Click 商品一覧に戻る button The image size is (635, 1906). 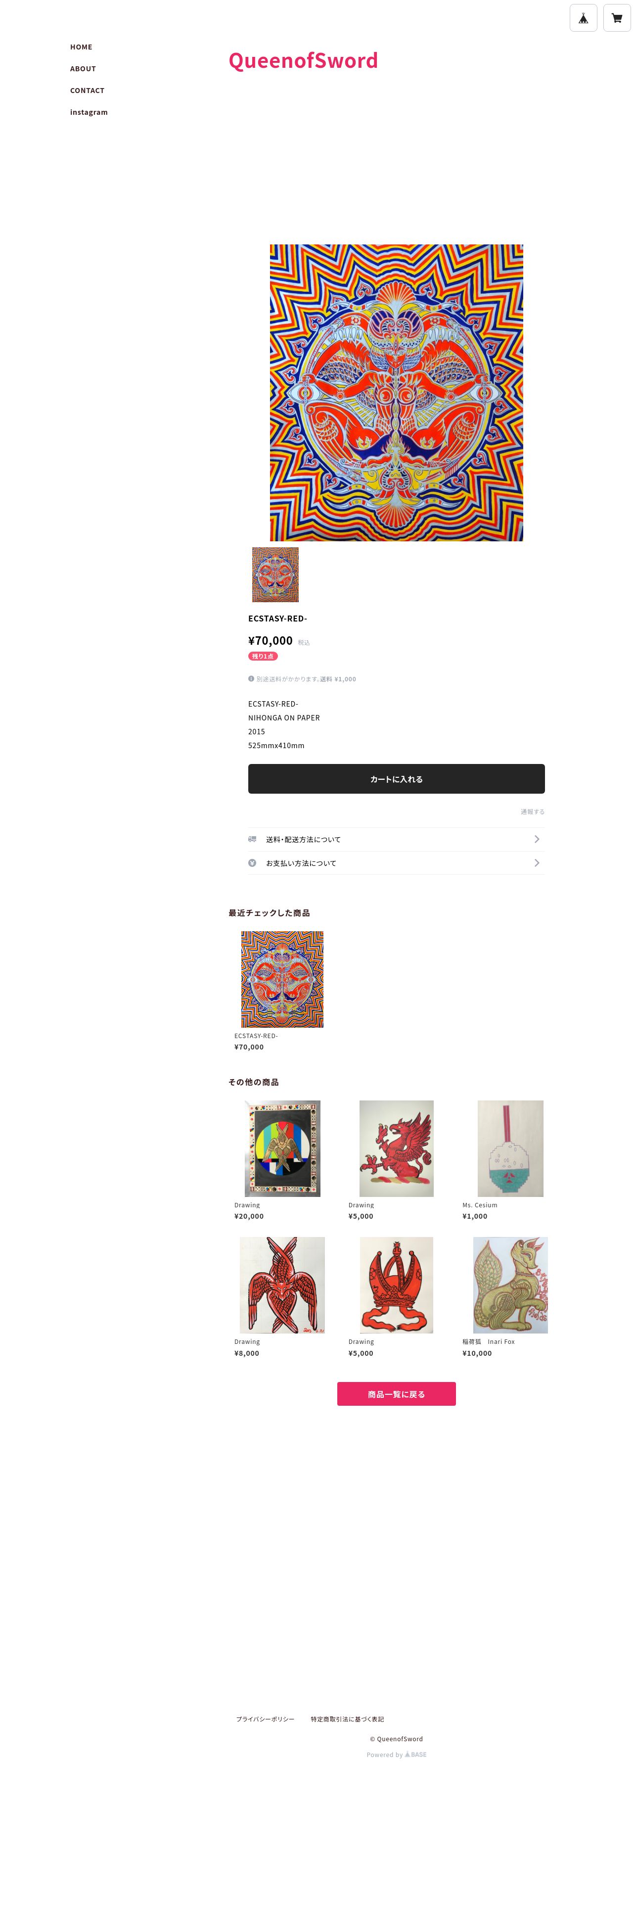click(x=396, y=1394)
